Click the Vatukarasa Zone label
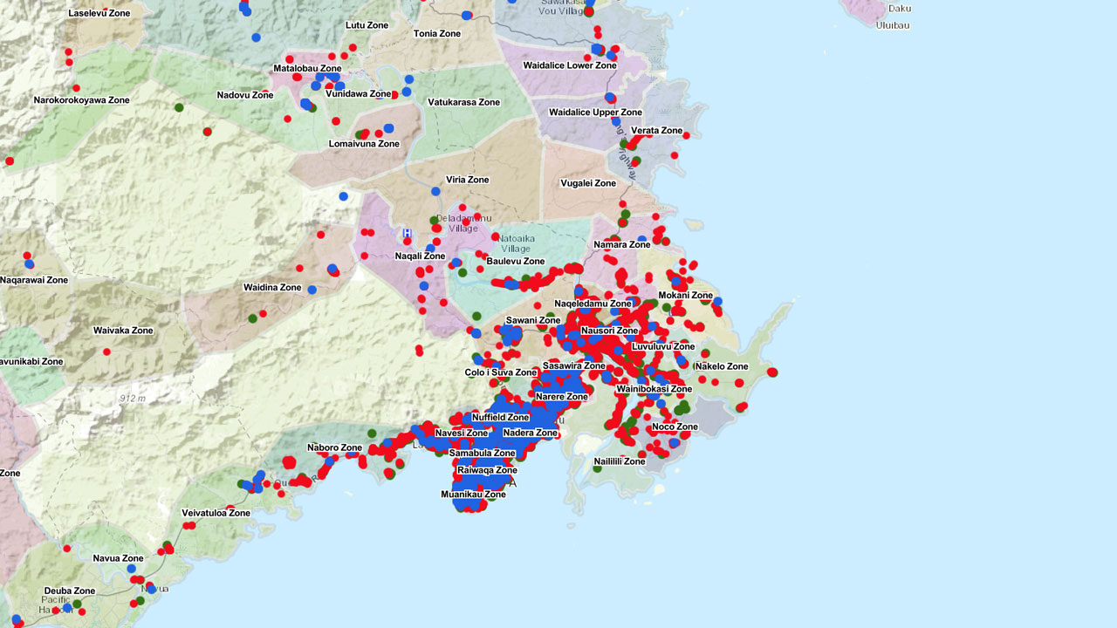This screenshot has width=1117, height=628. 464,102
